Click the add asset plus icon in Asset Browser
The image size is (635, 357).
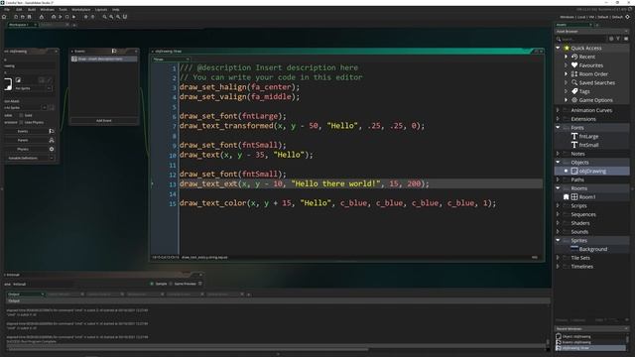611,39
